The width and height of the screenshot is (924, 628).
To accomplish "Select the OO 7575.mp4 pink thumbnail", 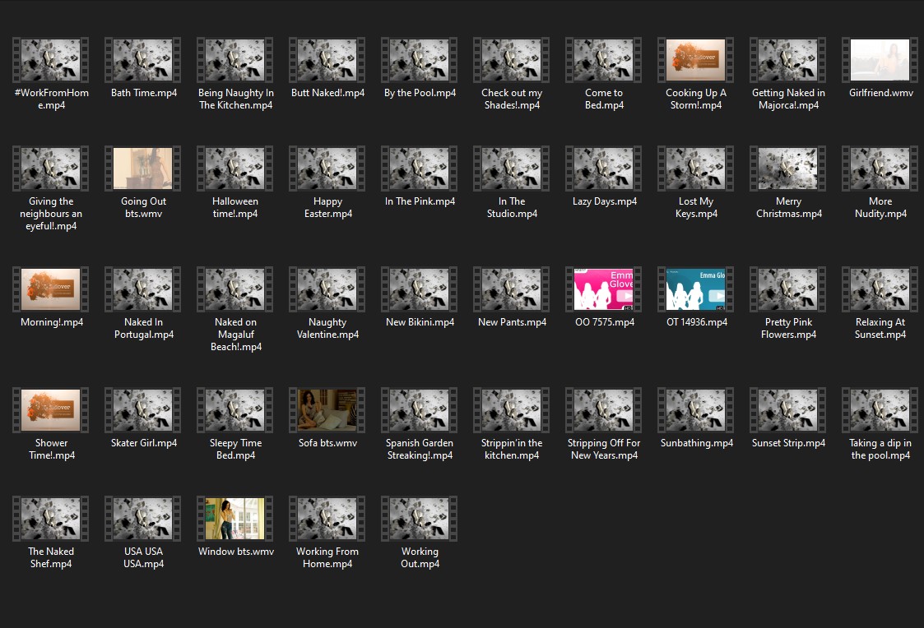I will coord(603,289).
